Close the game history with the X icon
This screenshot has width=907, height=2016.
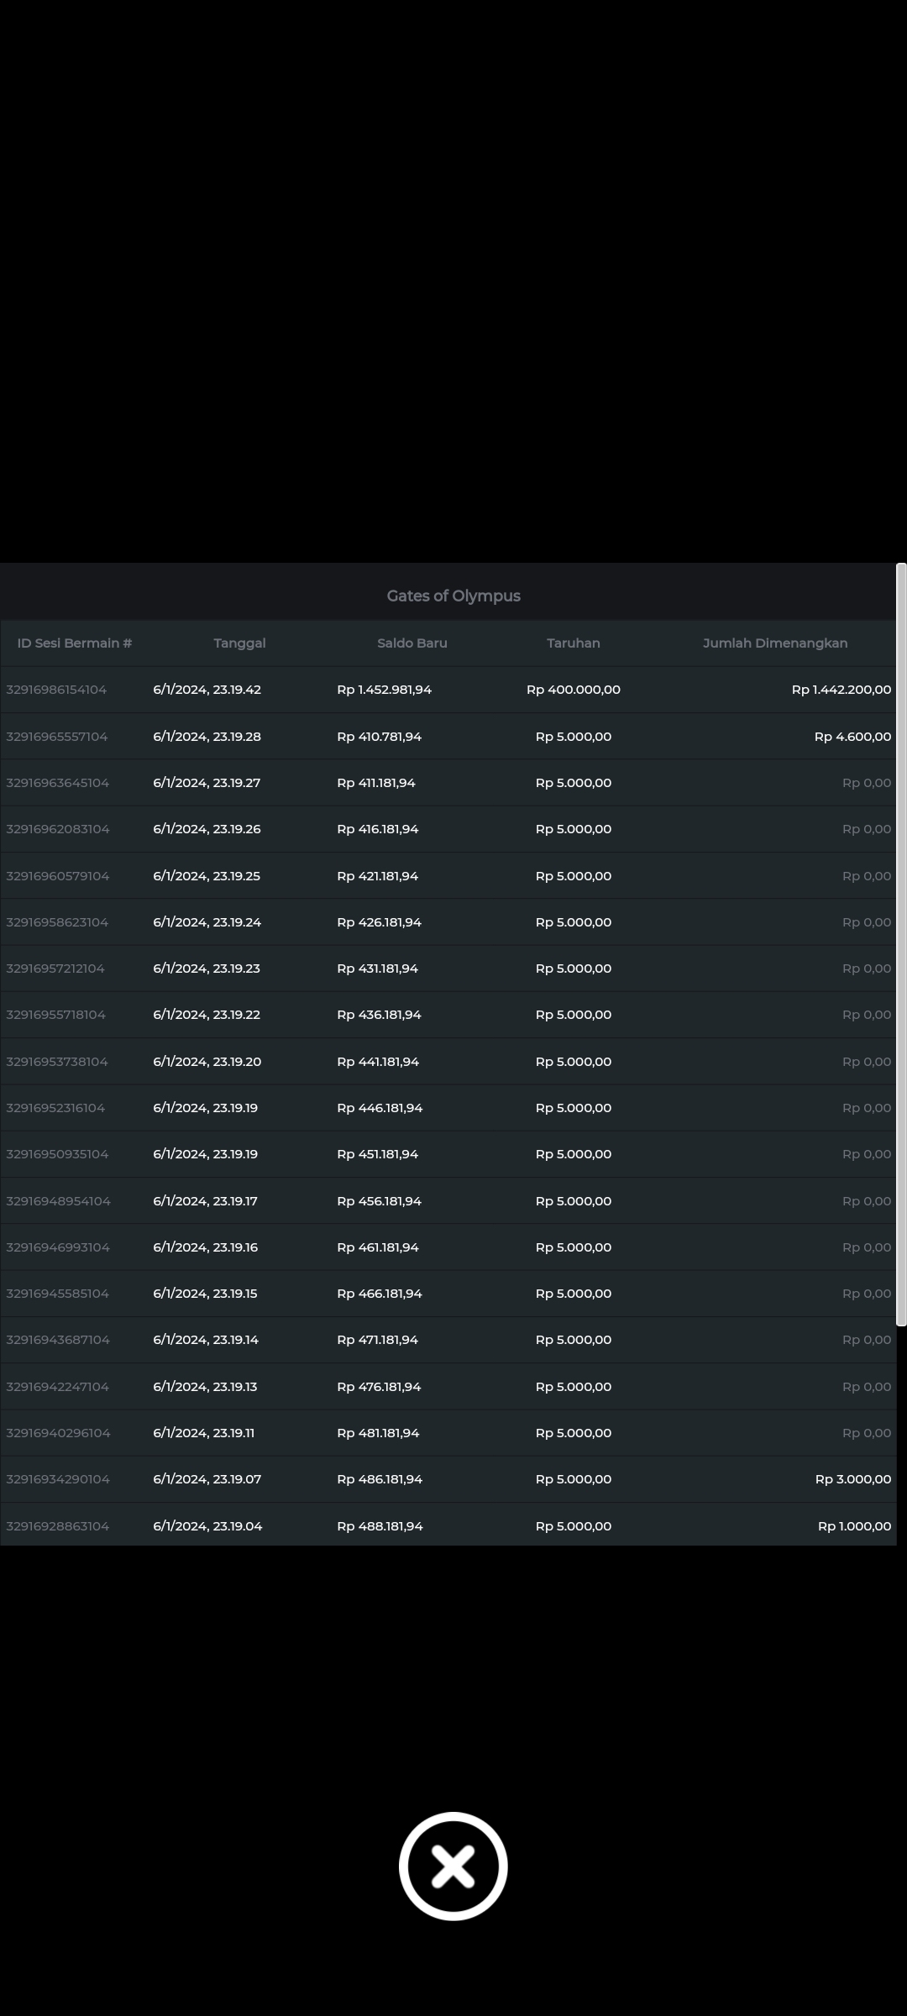pyautogui.click(x=453, y=1866)
